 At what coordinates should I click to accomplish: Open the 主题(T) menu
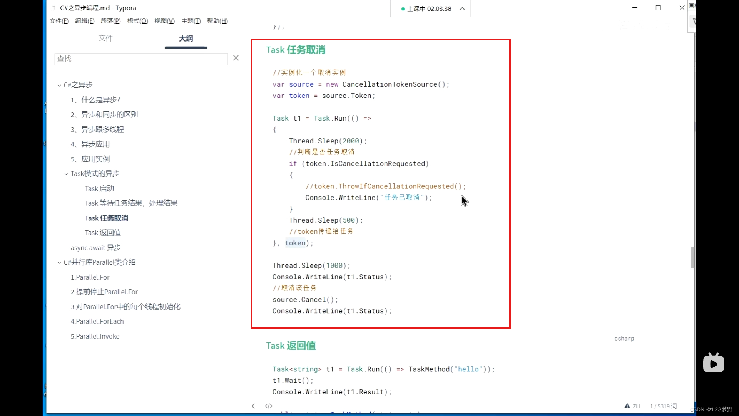[191, 21]
